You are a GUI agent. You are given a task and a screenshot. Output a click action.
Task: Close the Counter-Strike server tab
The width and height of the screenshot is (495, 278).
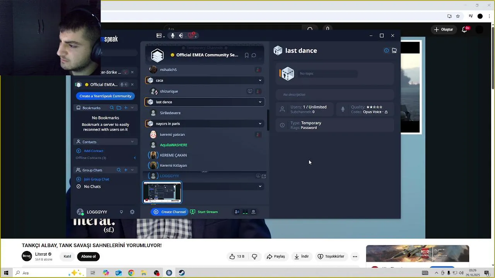[132, 72]
